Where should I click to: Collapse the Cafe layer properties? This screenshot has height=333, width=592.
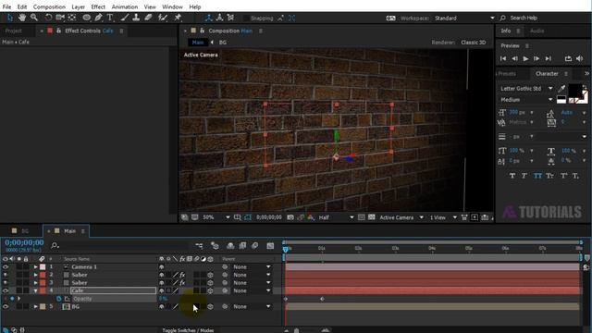pyautogui.click(x=35, y=290)
